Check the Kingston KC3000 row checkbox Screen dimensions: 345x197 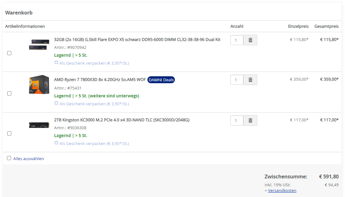(9, 134)
